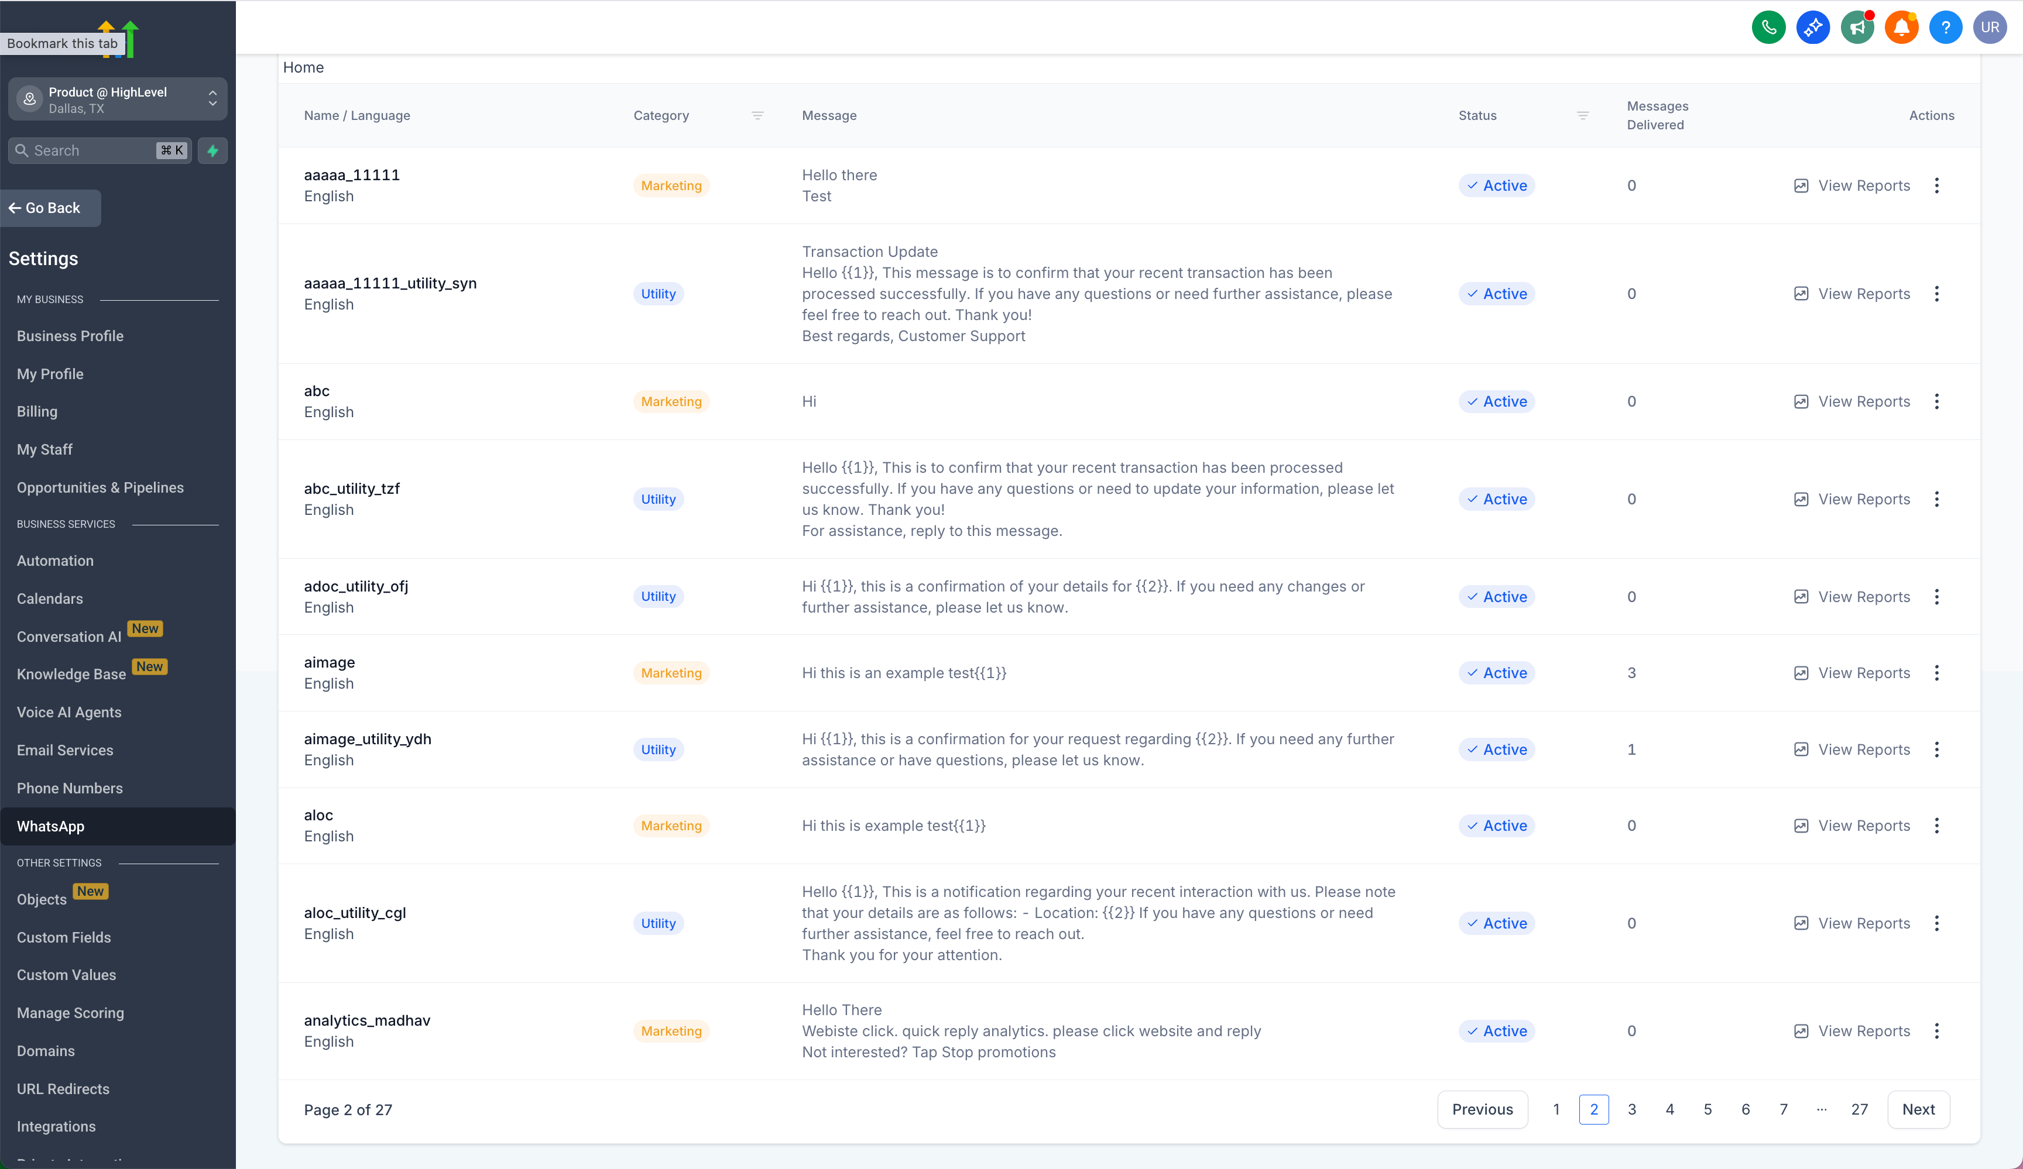Click the Go Back button

tap(50, 208)
